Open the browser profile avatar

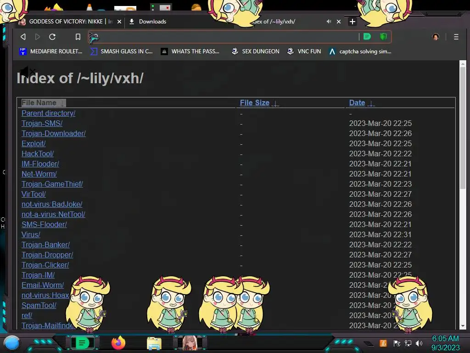[436, 37]
